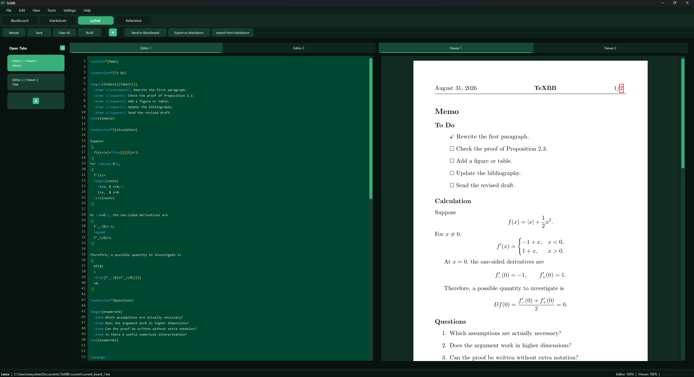Add a new tab with plus card
Screen dimensions: 694x377
(36, 101)
